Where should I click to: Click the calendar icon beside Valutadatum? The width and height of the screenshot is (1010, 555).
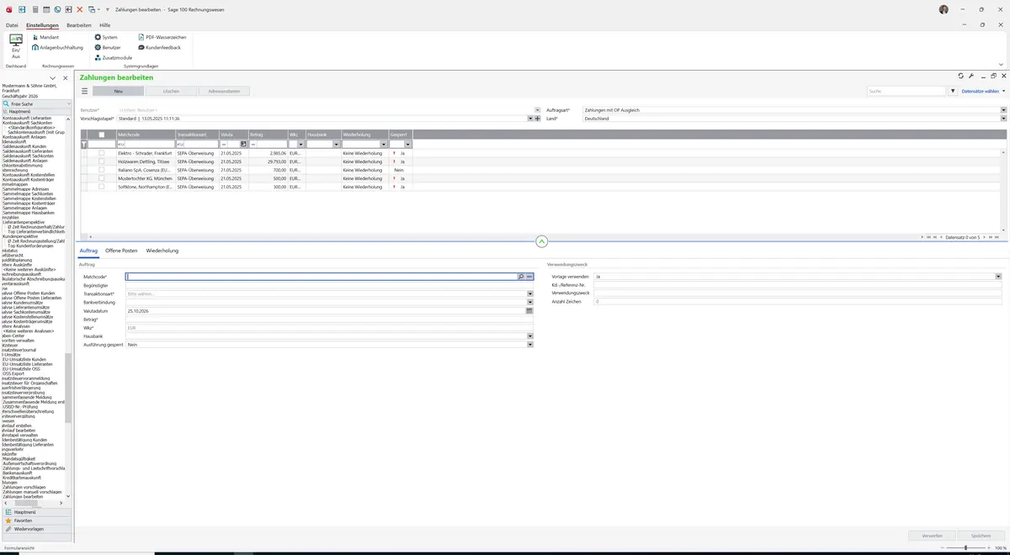click(x=529, y=311)
